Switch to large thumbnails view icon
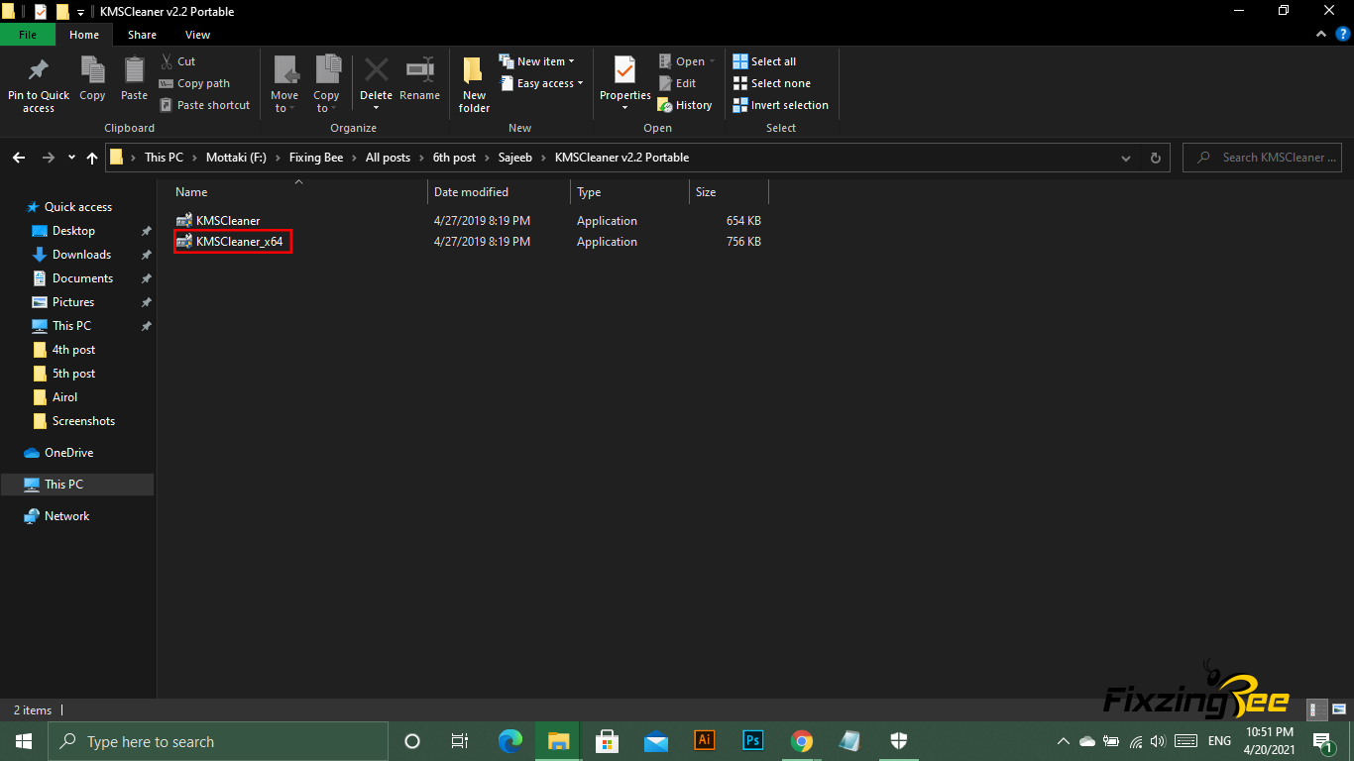Viewport: 1354px width, 761px height. pyautogui.click(x=1339, y=709)
